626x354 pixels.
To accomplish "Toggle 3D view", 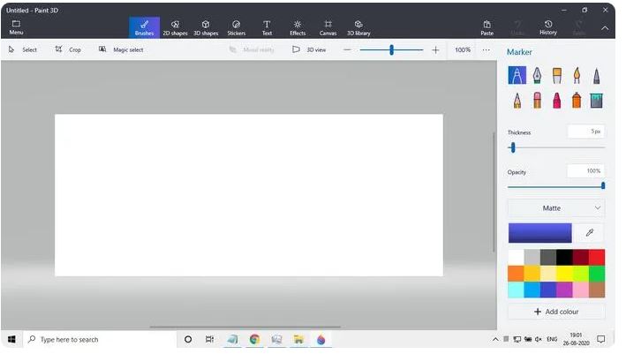I will pos(309,50).
